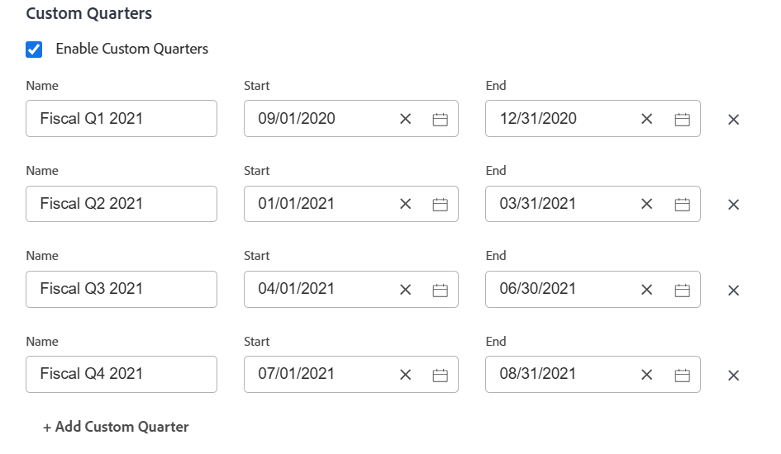Open calendar for Fiscal Q4 2021 end date
Image resolution: width=781 pixels, height=454 pixels.
click(682, 375)
